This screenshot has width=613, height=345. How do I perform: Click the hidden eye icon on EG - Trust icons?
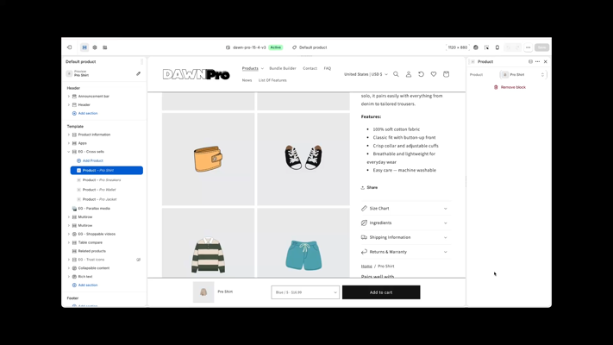point(139,260)
